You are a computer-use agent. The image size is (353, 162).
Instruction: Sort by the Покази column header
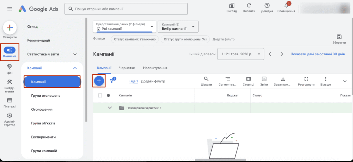tap(345, 95)
